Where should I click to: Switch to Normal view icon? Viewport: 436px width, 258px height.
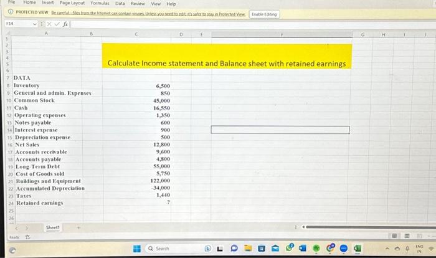[394, 236]
